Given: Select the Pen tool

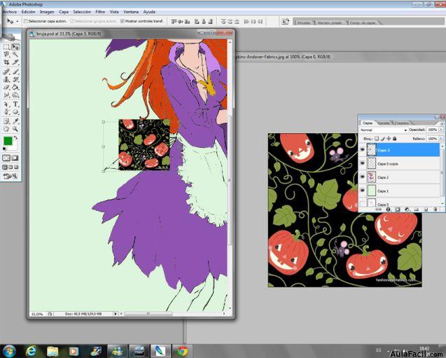Looking at the screenshot, I should click(x=6, y=112).
